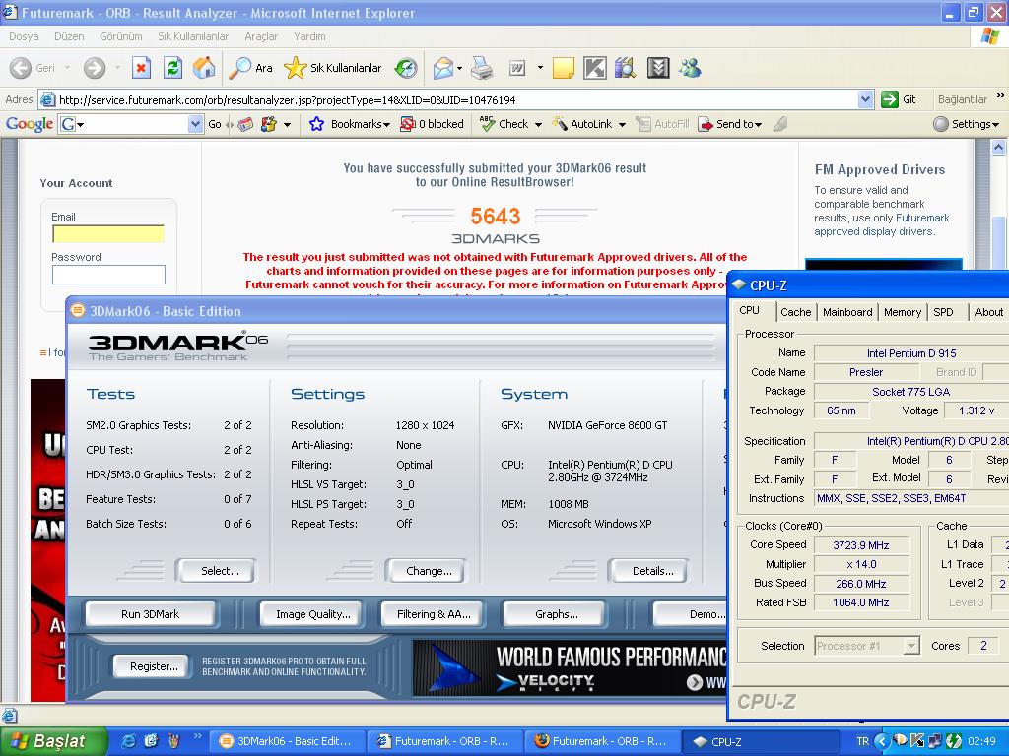
Task: Switch to CPU-Z Cache tab
Action: coord(796,312)
